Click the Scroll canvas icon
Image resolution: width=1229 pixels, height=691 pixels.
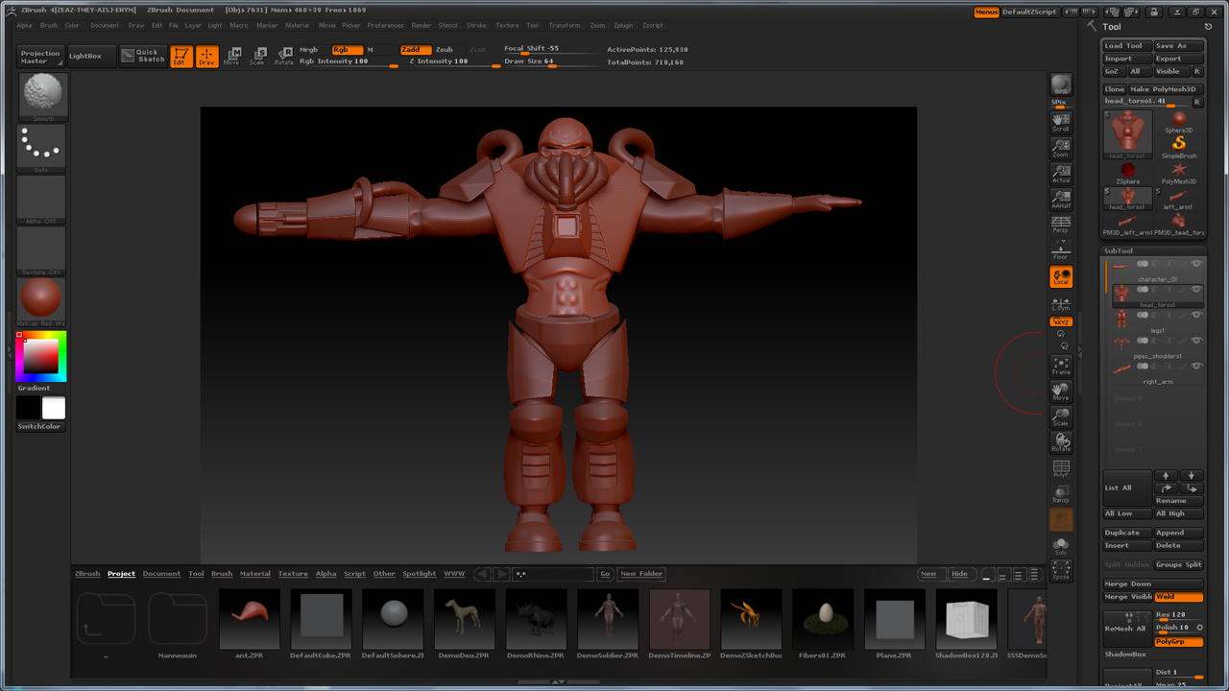coord(1061,122)
